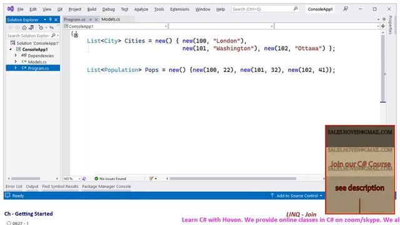Switch to the Program.cs tab

tap(74, 19)
